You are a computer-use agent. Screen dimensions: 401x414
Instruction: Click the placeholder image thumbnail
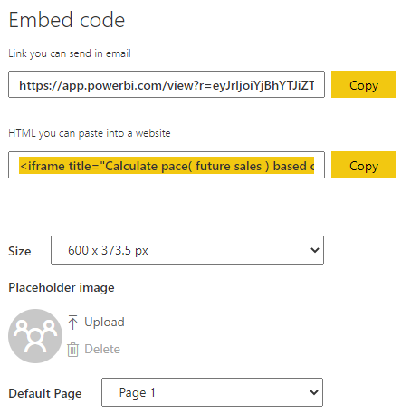[x=35, y=336]
